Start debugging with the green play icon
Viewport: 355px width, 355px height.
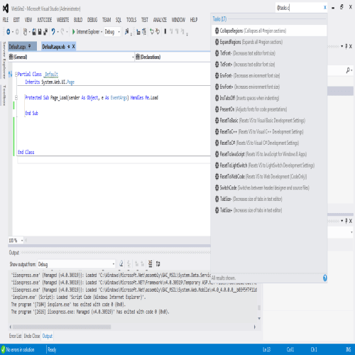tap(74, 31)
